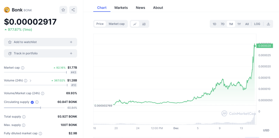The image size is (279, 138).
Task: Click the #43 market cap rank badge
Action: pos(74,73)
